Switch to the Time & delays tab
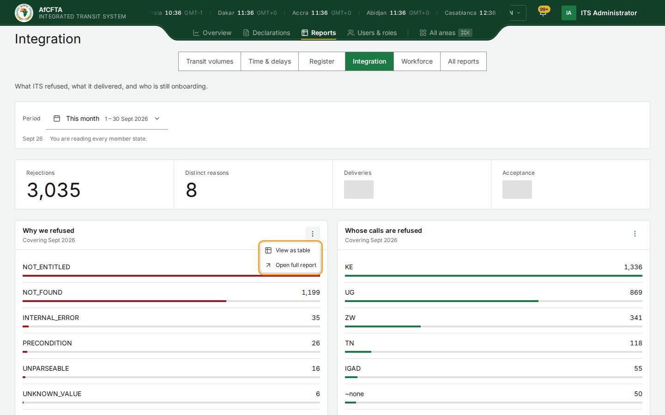665x415 pixels. click(x=270, y=61)
